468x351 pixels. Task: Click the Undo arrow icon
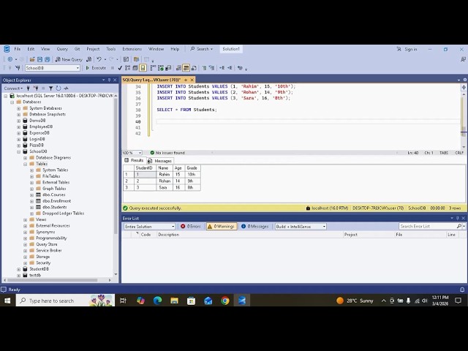pyautogui.click(x=99, y=59)
